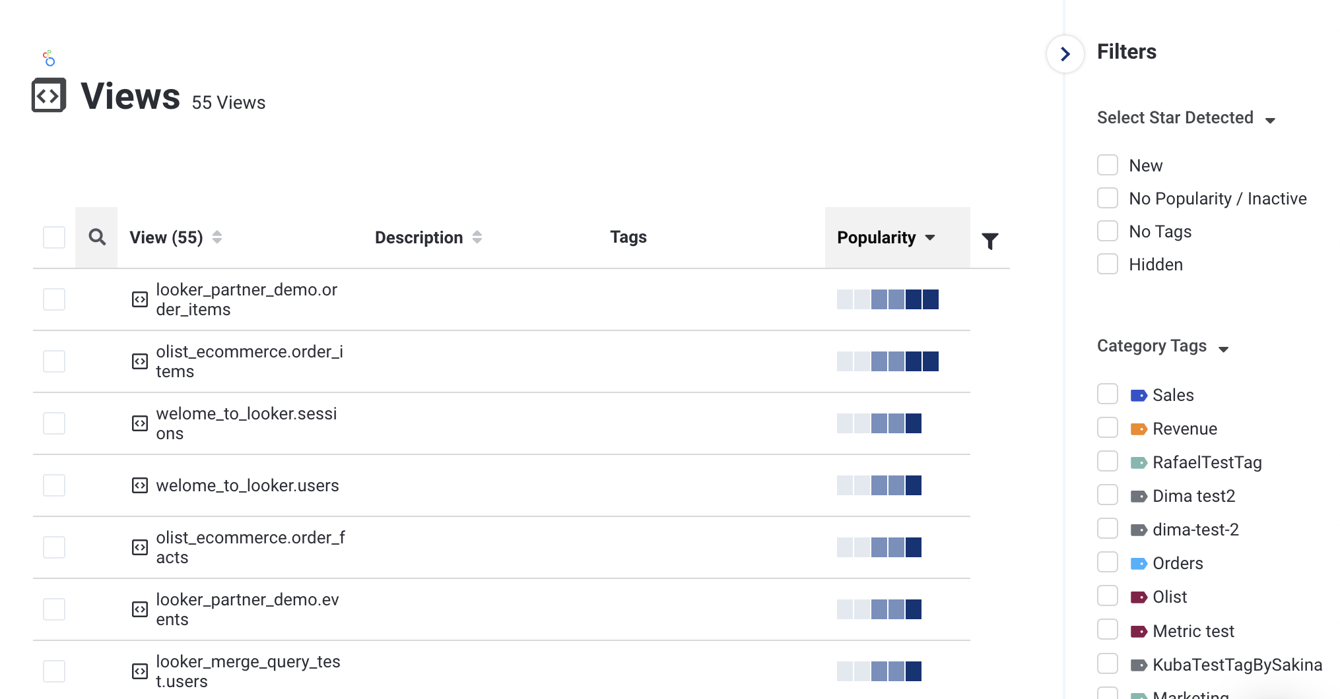Click the maroon Olist tag icon

click(1139, 597)
